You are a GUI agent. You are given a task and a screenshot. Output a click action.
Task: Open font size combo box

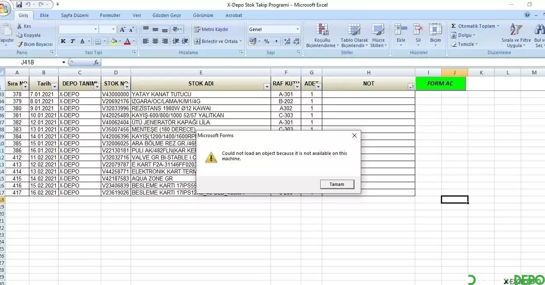coord(107,29)
